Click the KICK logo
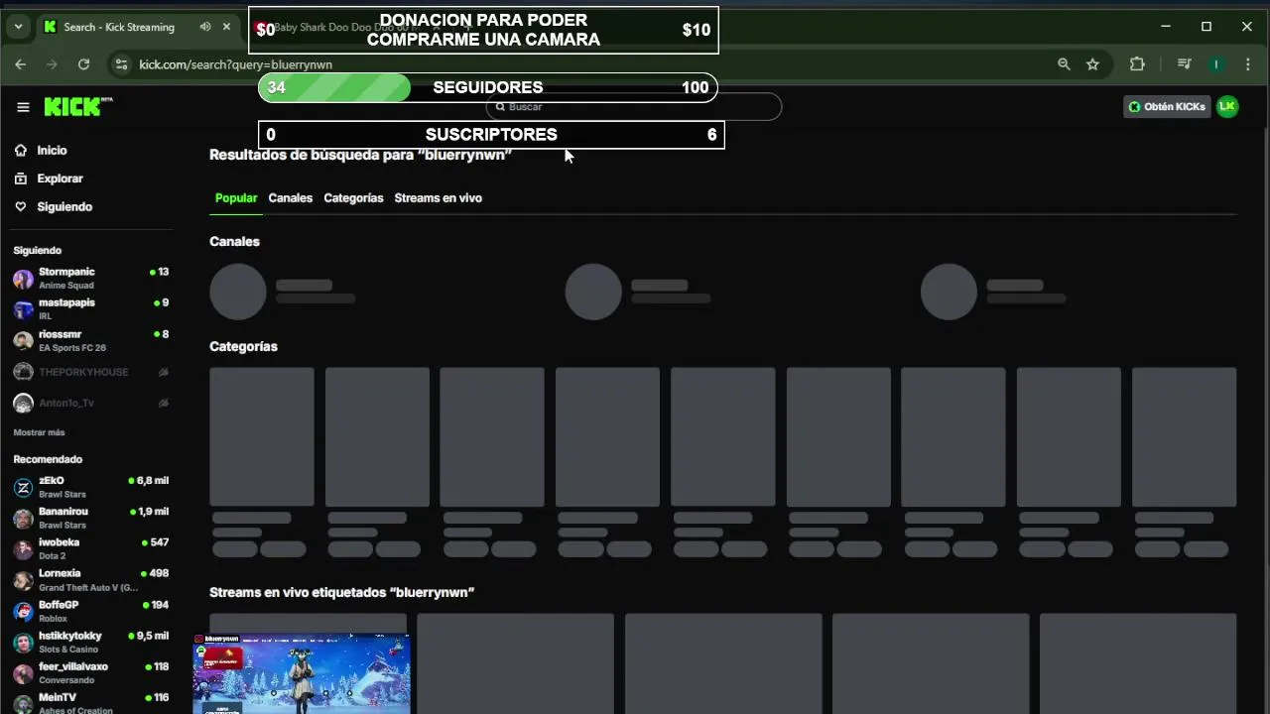 pos(78,107)
